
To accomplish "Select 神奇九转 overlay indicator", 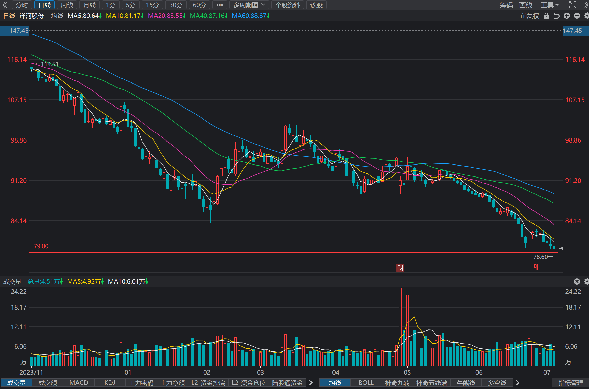I will (x=397, y=383).
